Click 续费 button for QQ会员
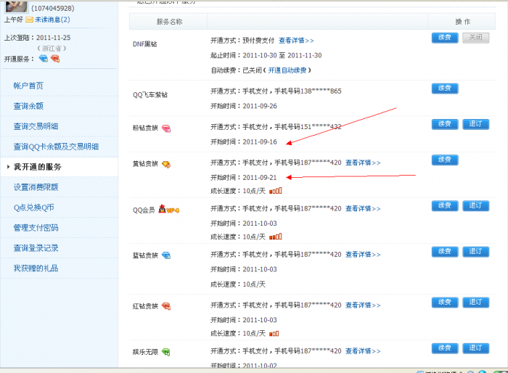 tap(445, 206)
